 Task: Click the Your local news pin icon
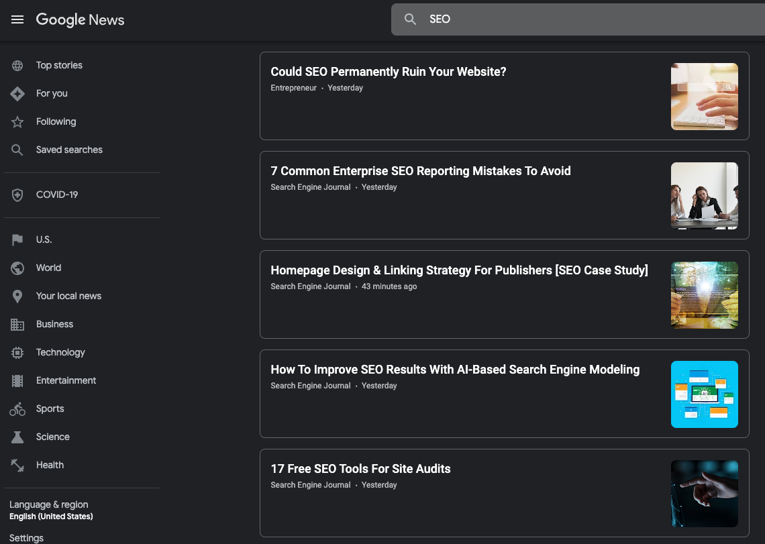point(17,296)
